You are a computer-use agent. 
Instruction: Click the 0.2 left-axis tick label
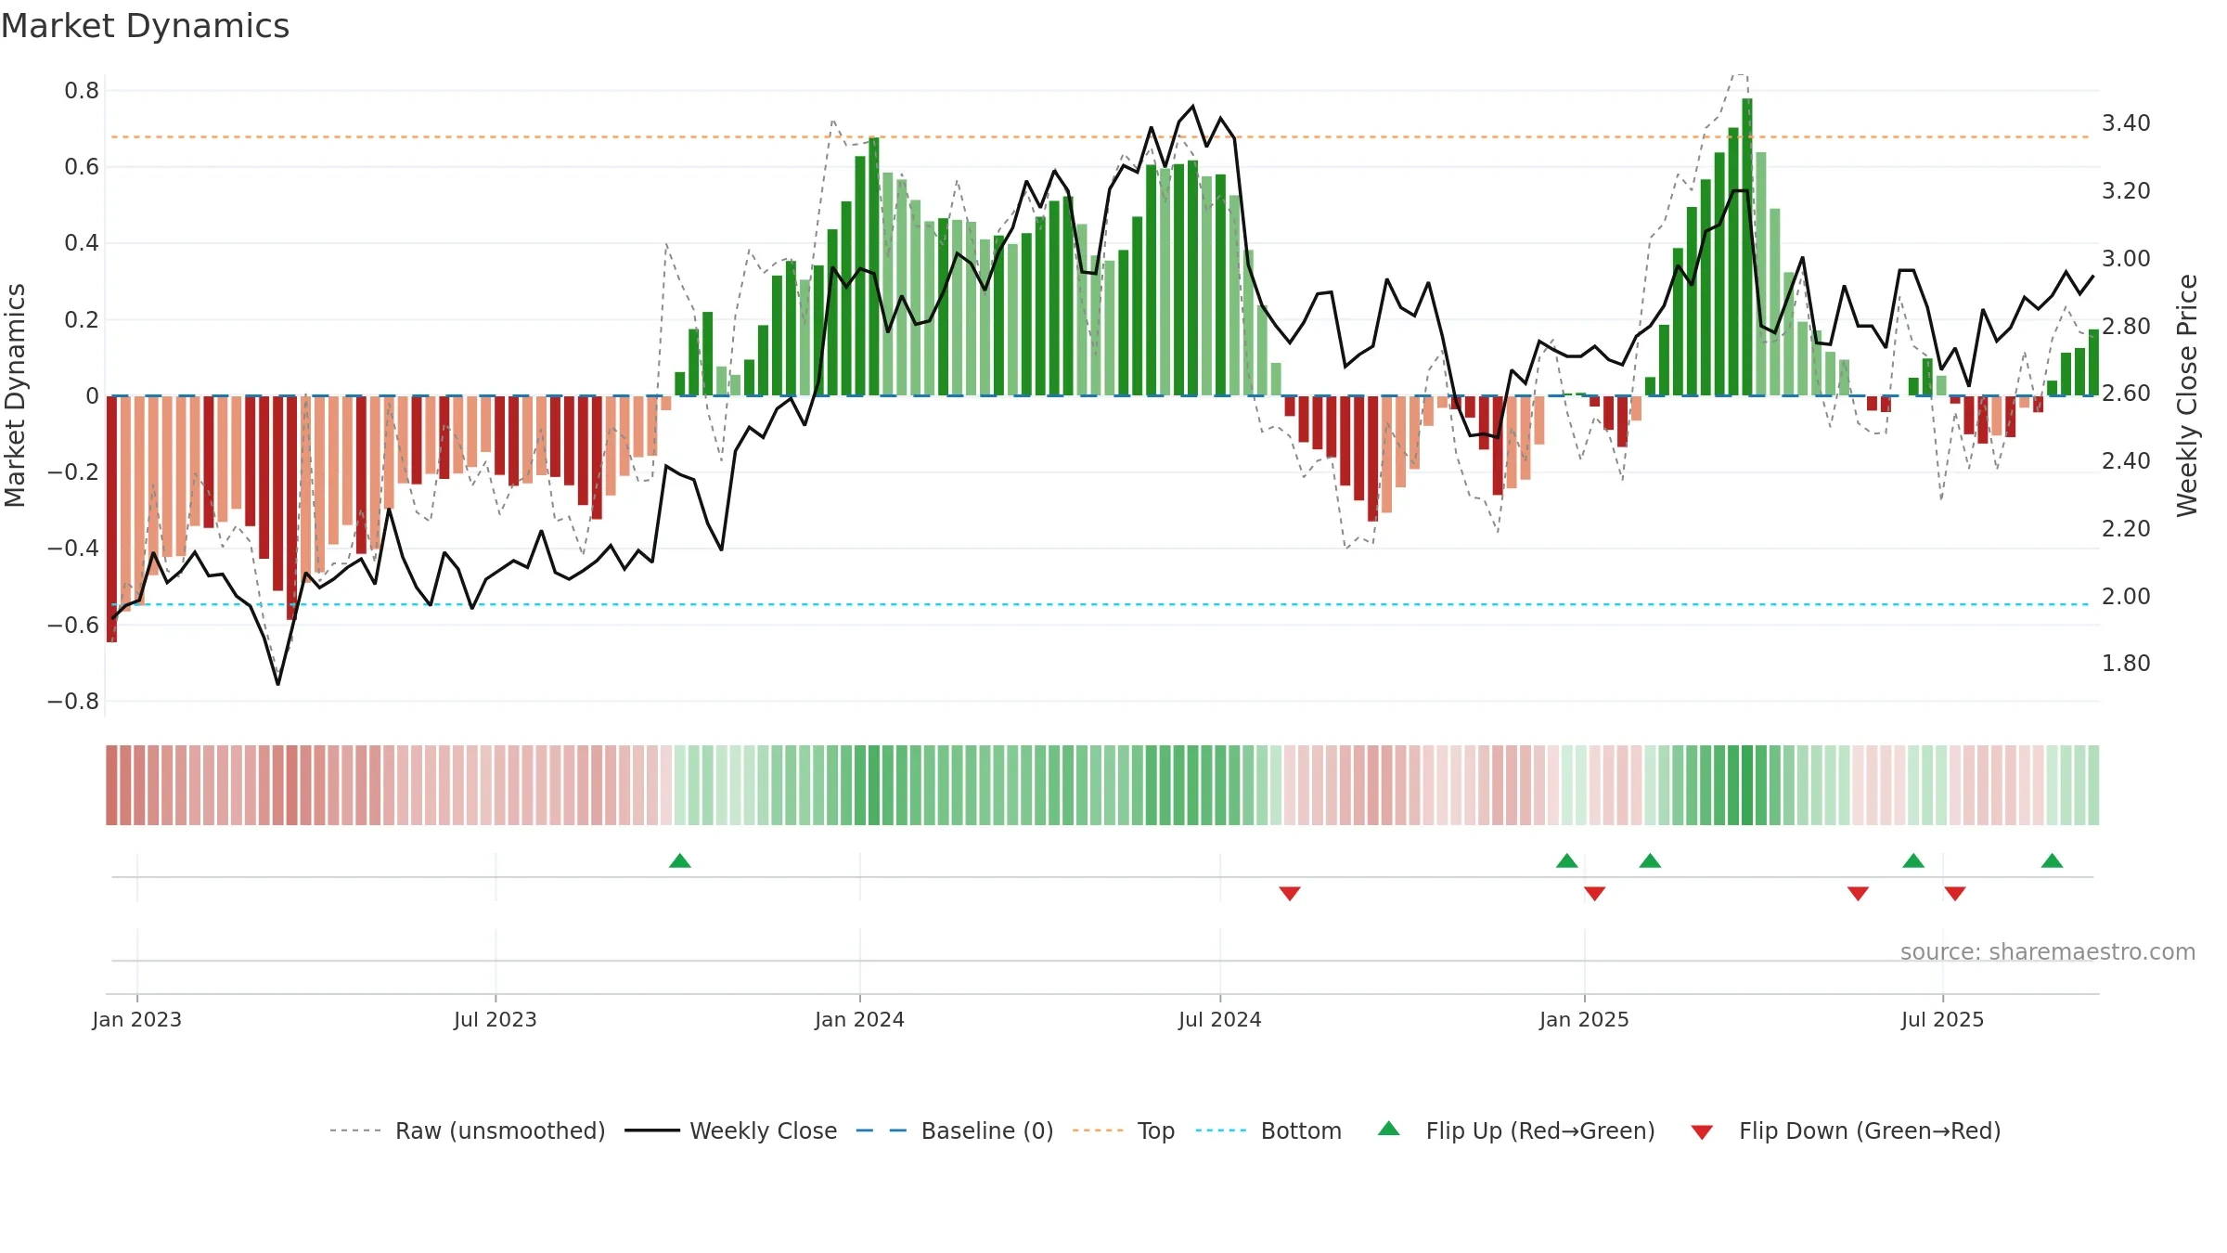point(82,320)
